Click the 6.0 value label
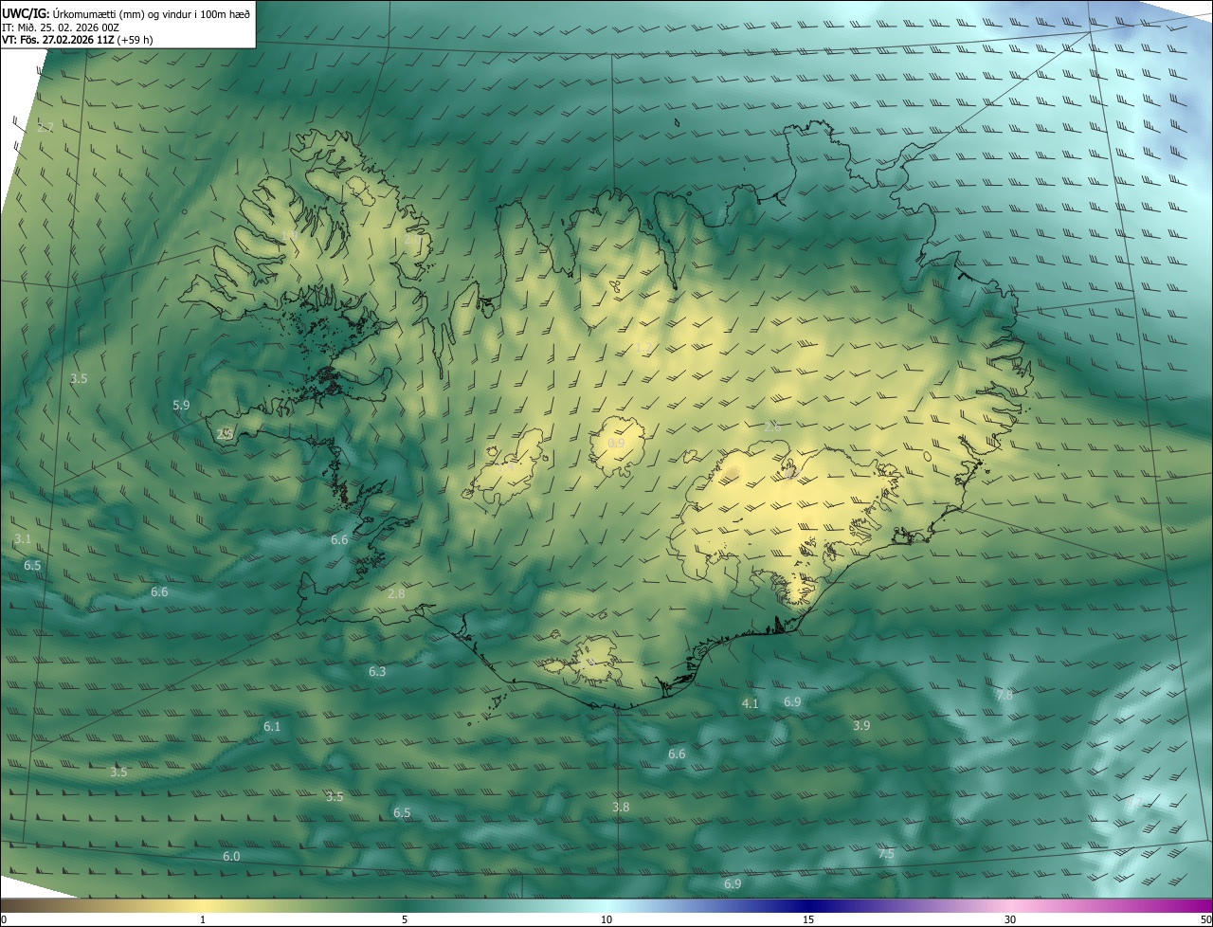Viewport: 1213px width, 927px height. (231, 856)
